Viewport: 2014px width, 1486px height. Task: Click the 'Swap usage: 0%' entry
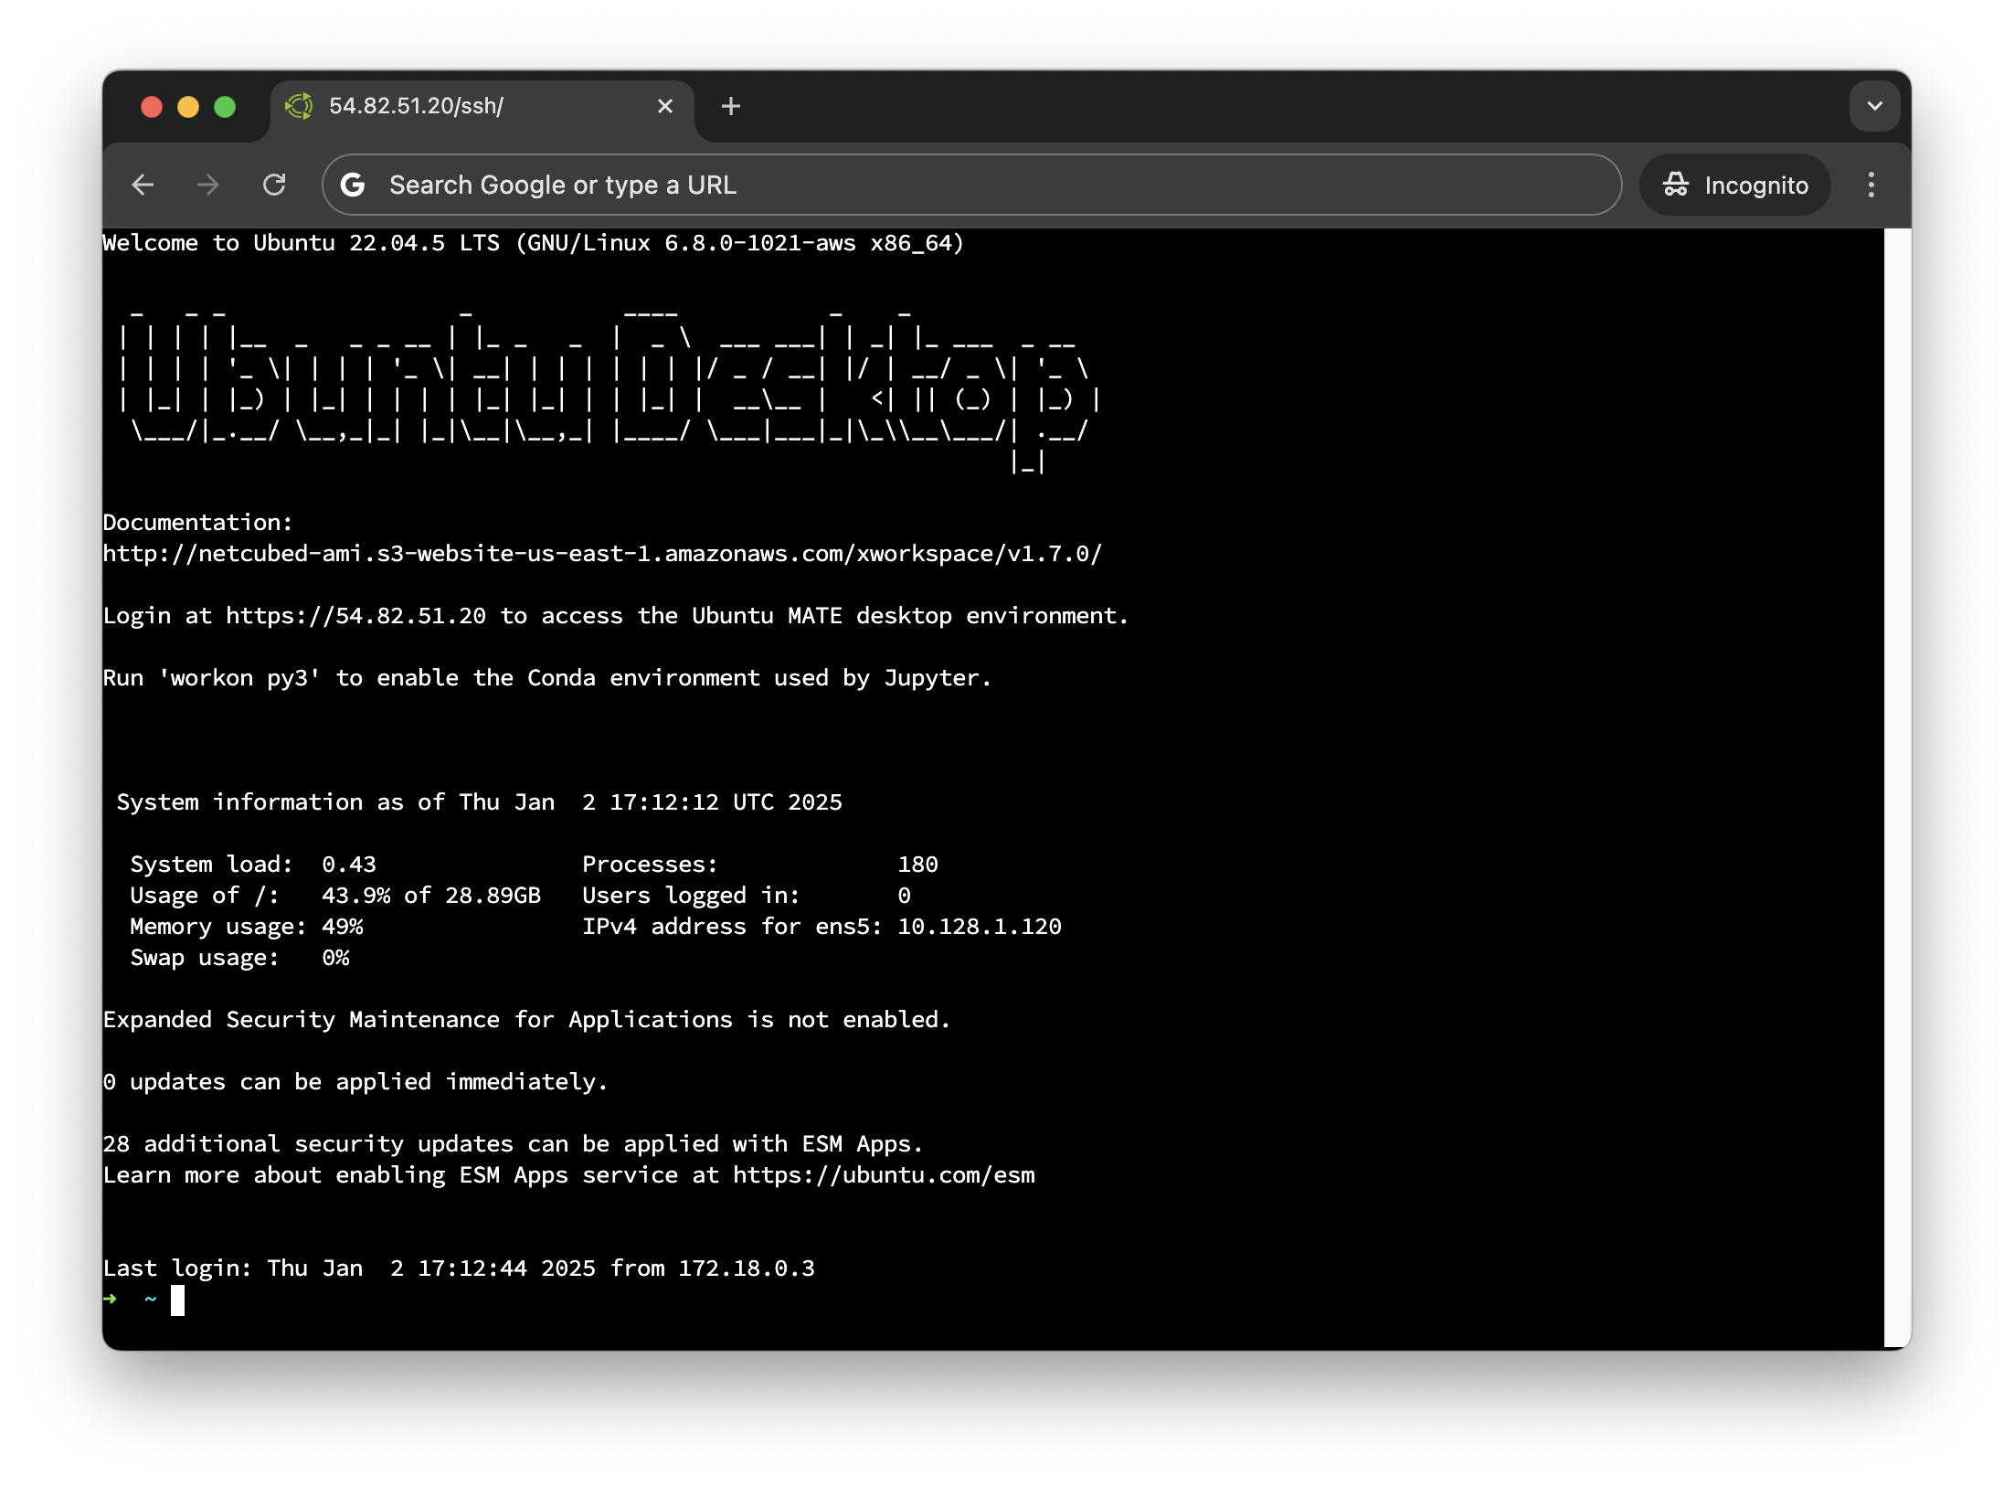pyautogui.click(x=239, y=958)
